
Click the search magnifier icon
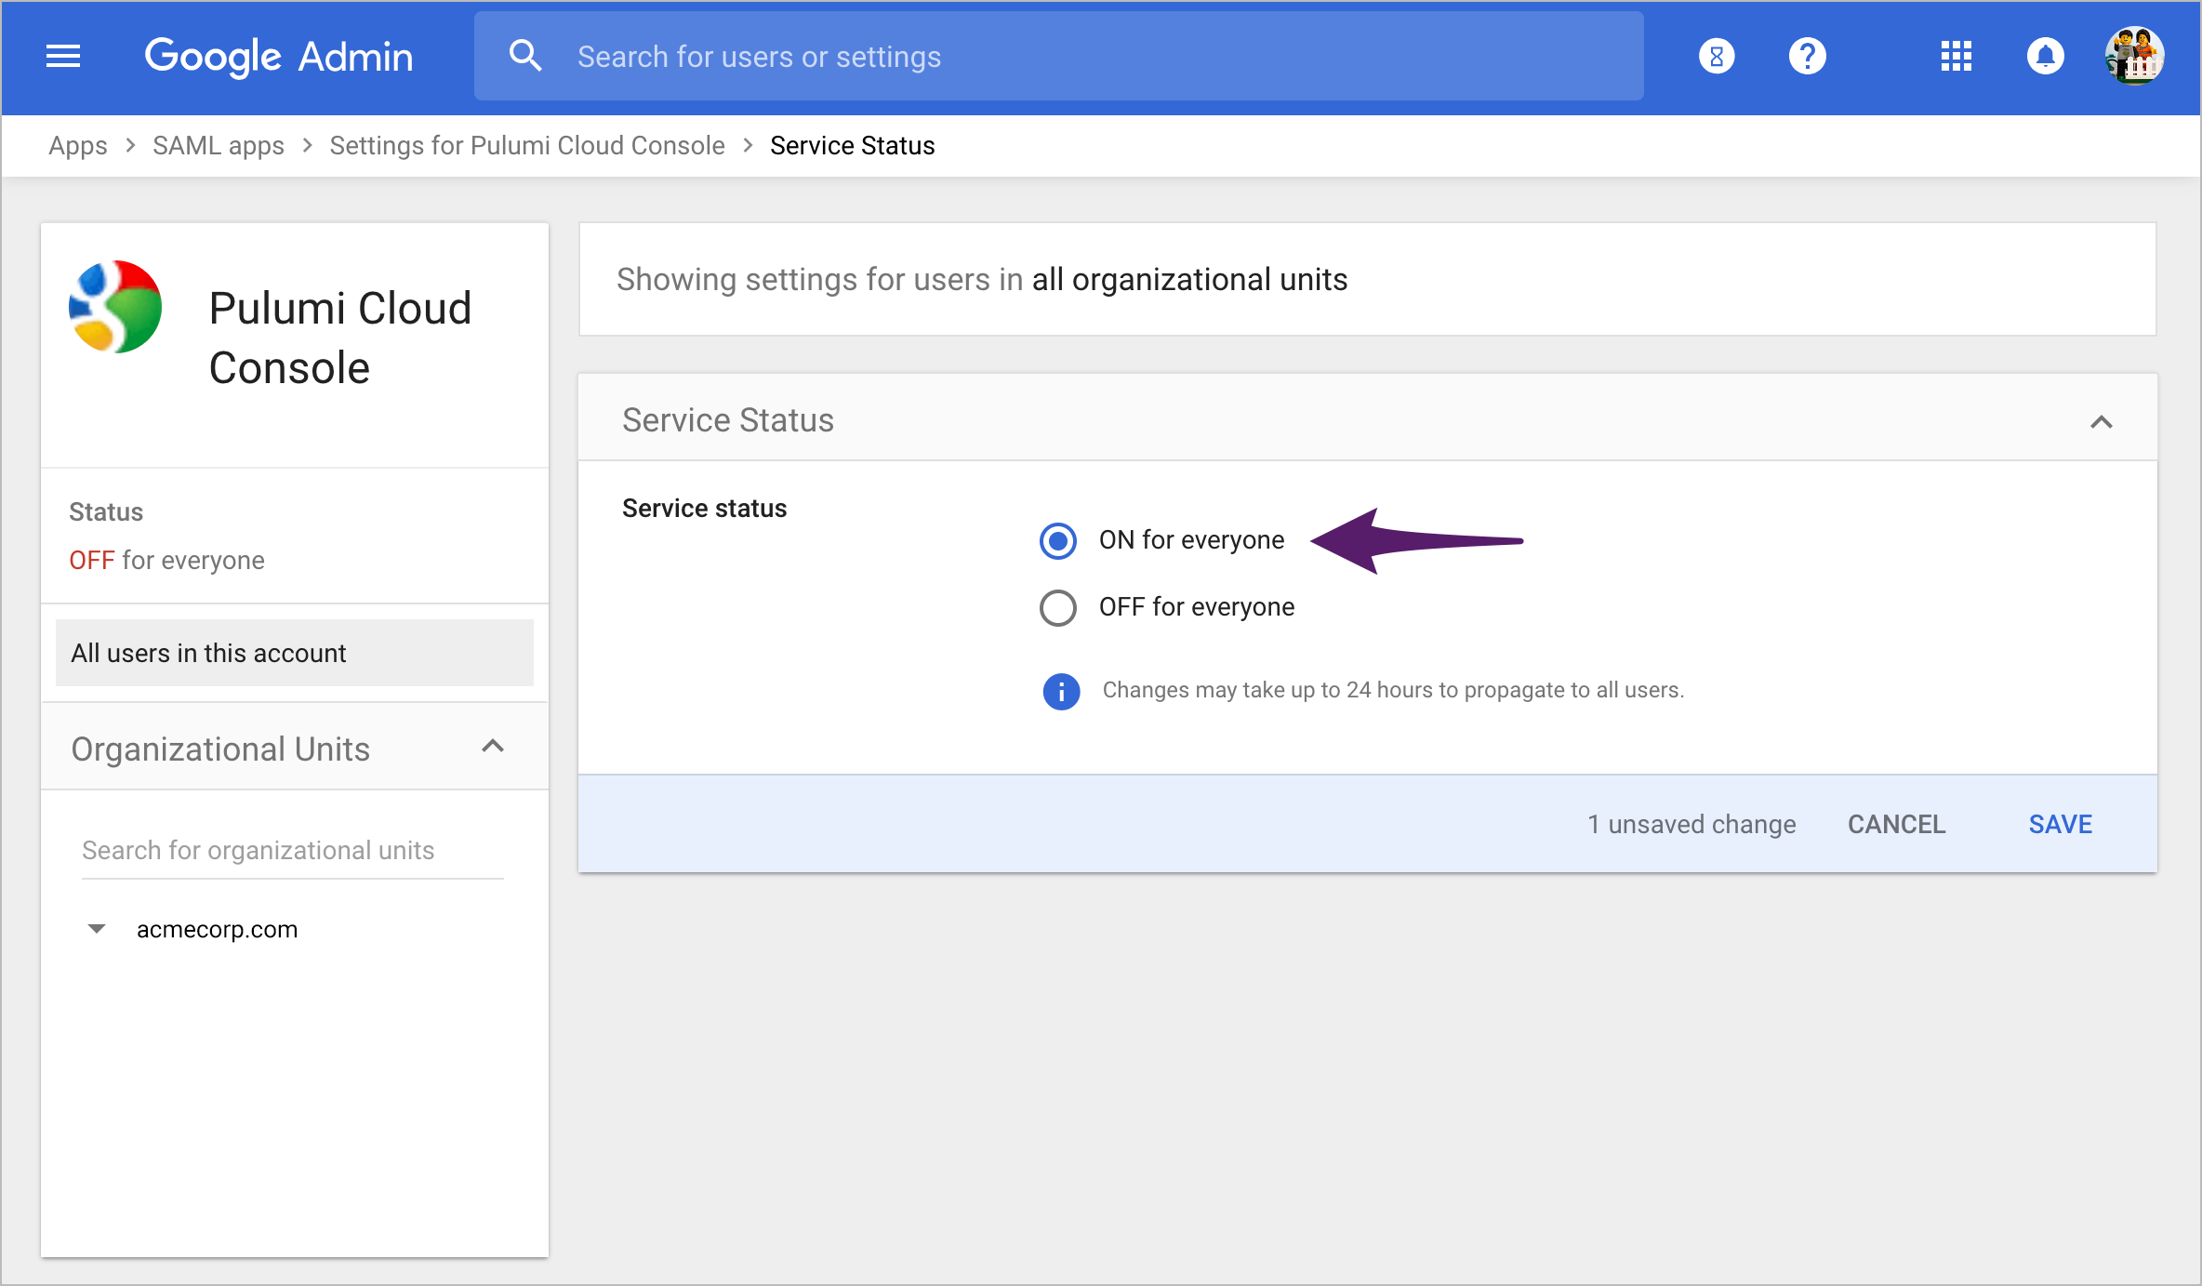coord(526,56)
